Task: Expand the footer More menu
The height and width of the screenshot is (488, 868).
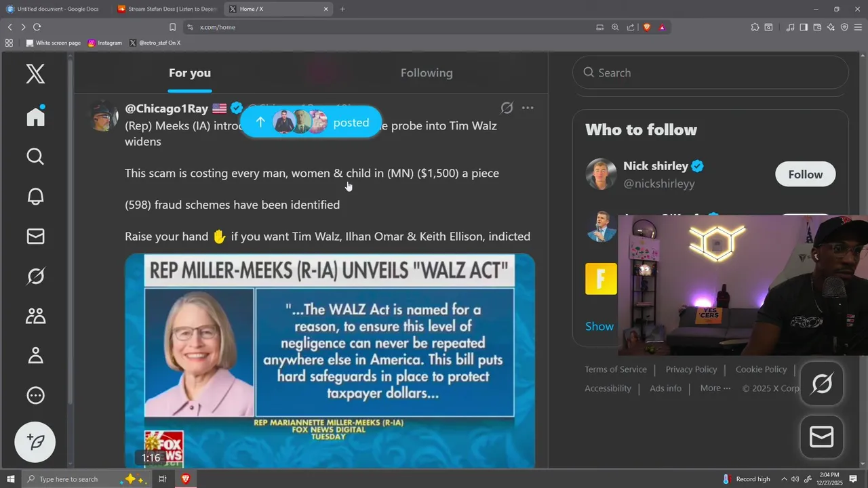Action: (x=715, y=388)
